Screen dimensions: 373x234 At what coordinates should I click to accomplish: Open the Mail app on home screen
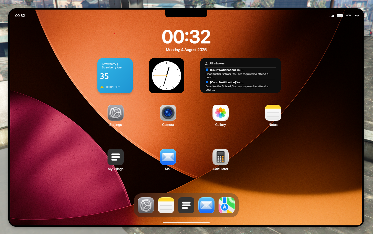pos(168,157)
